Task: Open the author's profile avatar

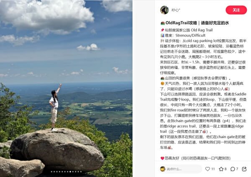Action: (x=164, y=10)
